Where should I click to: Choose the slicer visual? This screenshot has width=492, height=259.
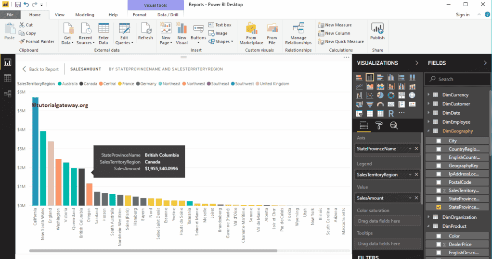(x=359, y=114)
